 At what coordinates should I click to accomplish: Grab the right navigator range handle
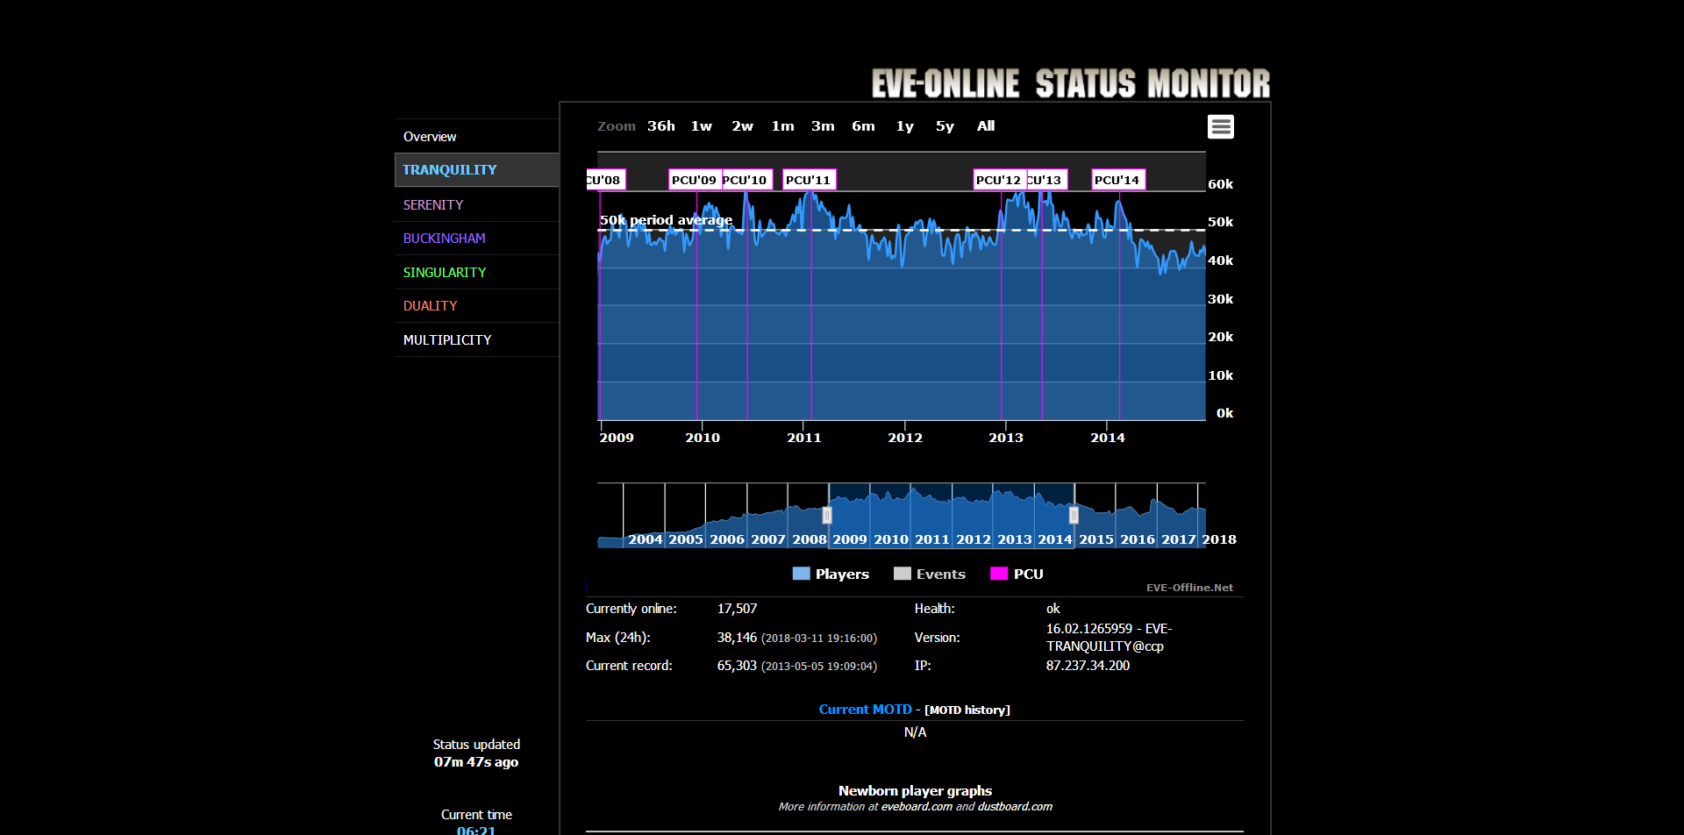1074,515
